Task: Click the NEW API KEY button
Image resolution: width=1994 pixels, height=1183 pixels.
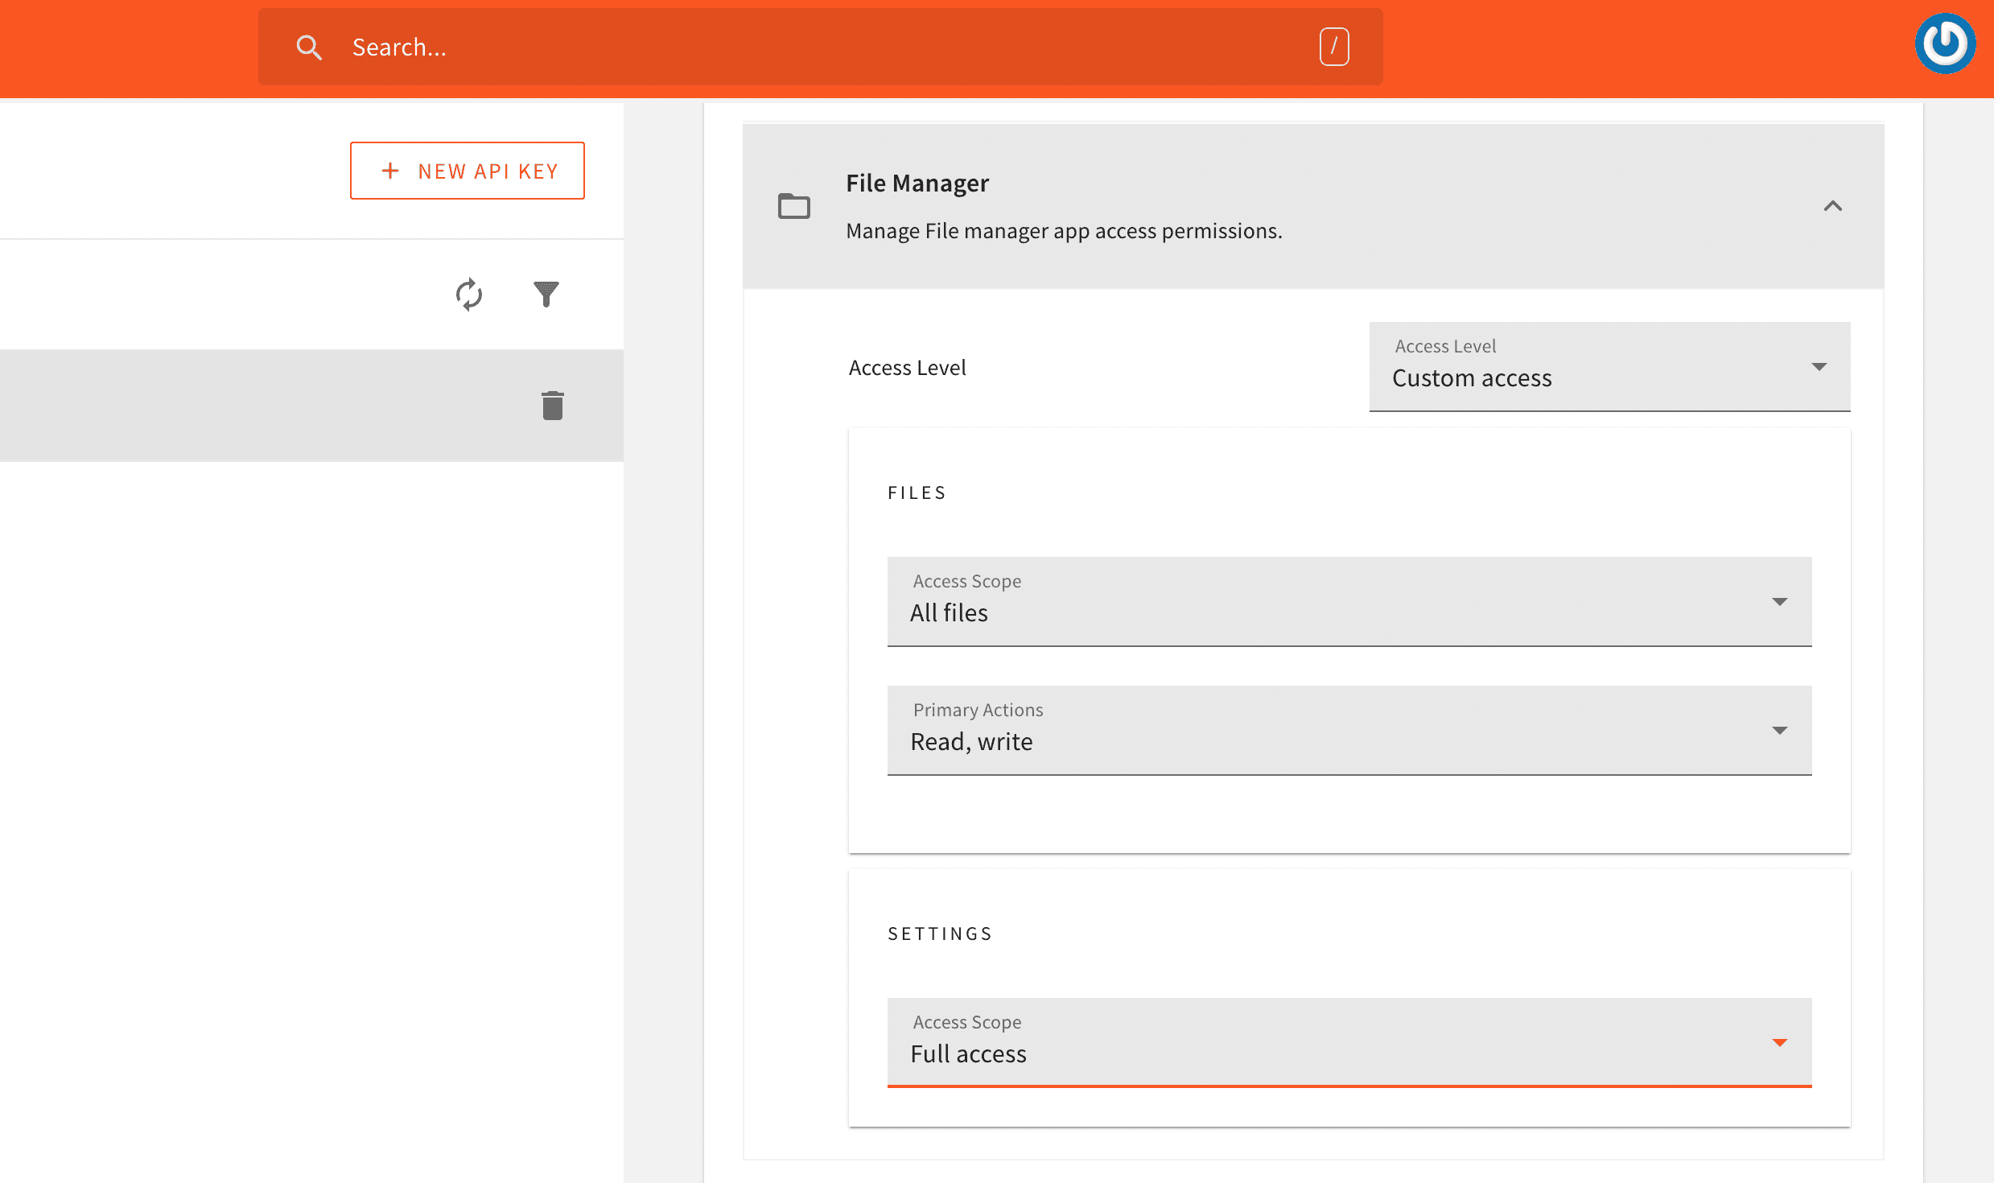Action: (x=467, y=171)
